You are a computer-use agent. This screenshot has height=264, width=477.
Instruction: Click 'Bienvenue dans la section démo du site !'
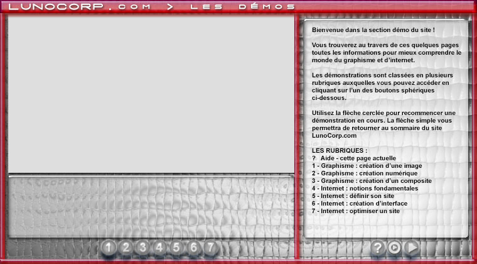click(x=373, y=30)
